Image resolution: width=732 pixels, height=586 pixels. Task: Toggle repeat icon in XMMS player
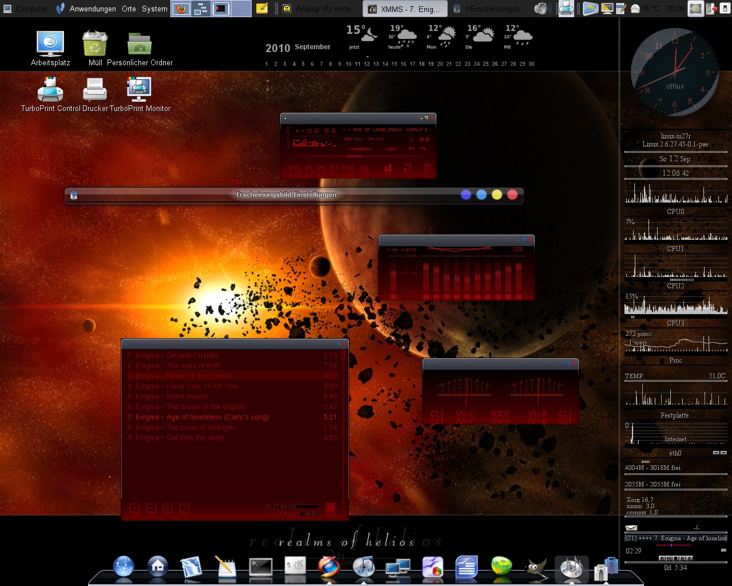[x=407, y=168]
